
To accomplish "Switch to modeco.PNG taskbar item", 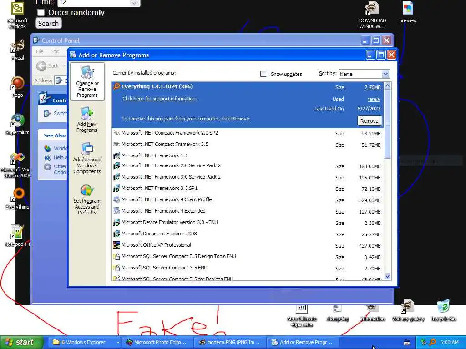I will click(230, 342).
